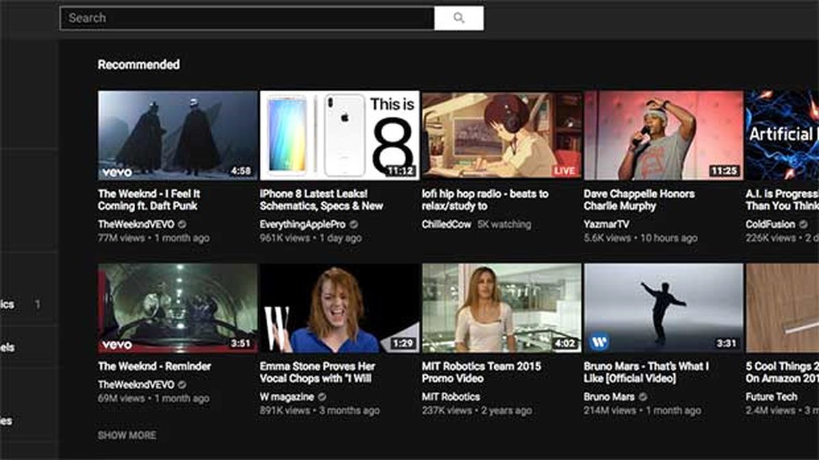This screenshot has height=460, width=819.
Task: Click Warner logo on Bruno Mars thumbnail
Action: (599, 341)
